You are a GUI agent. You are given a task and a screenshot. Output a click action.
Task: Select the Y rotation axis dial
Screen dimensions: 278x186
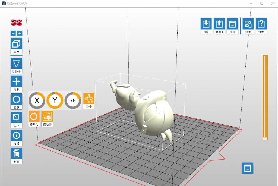point(55,100)
